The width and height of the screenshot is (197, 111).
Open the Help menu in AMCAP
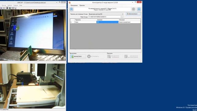click(21, 5)
